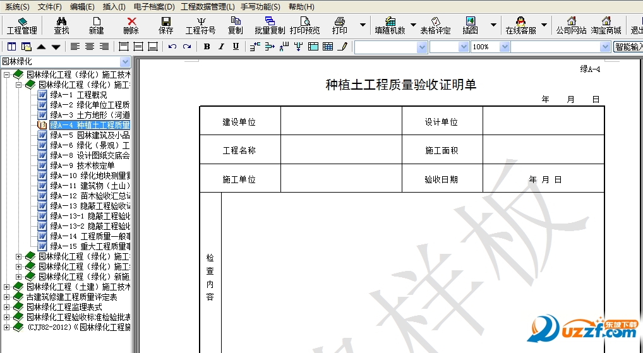The width and height of the screenshot is (643, 353).
Task: Click the 年 月 日 验收日期 cell
Action: pos(543,179)
